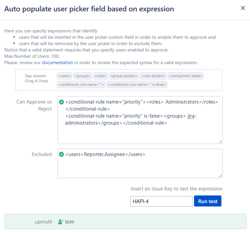250x232 pixels.
Task: Grab the resize handle of Can Approve textarea
Action: (x=221, y=142)
